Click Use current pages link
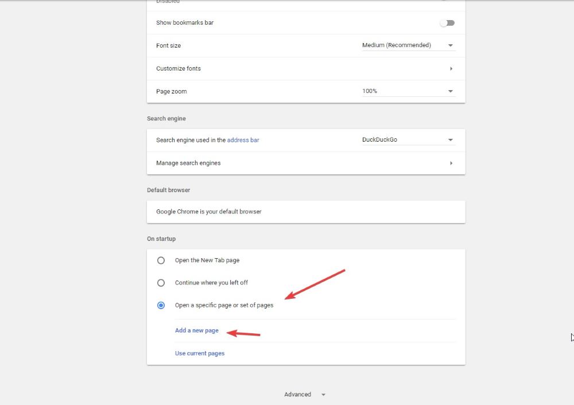574x405 pixels. tap(200, 353)
